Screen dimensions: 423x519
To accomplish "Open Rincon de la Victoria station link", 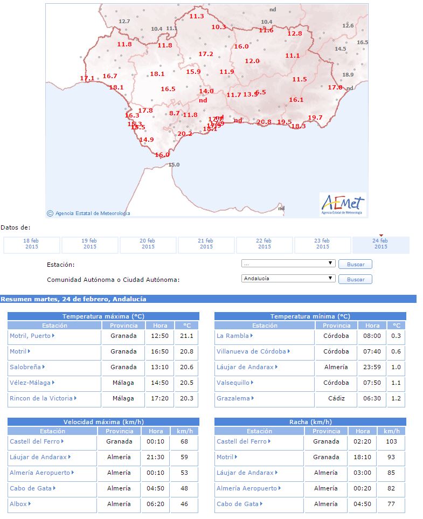I will pyautogui.click(x=41, y=398).
